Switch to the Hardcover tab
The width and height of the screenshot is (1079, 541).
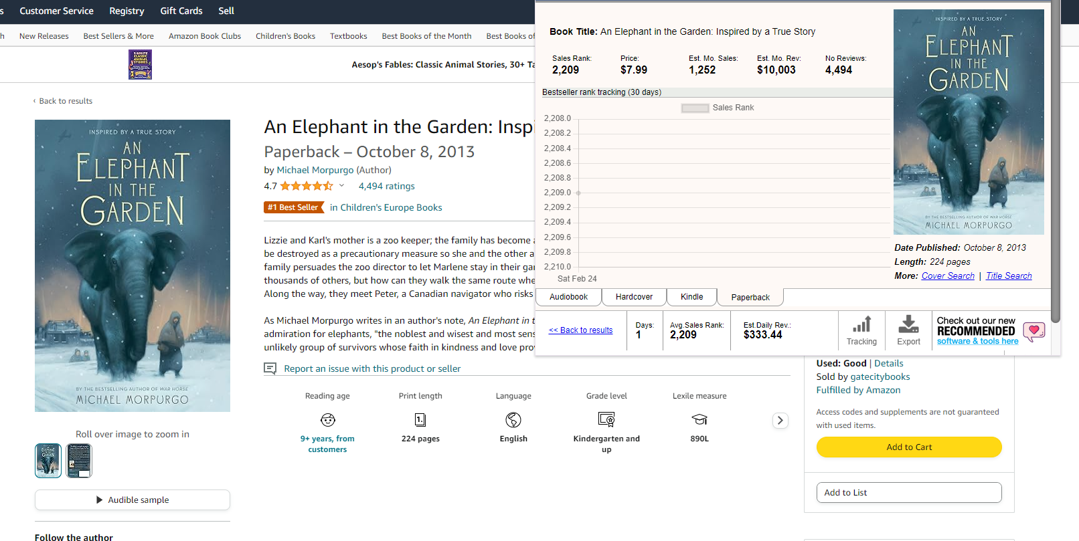tap(634, 297)
